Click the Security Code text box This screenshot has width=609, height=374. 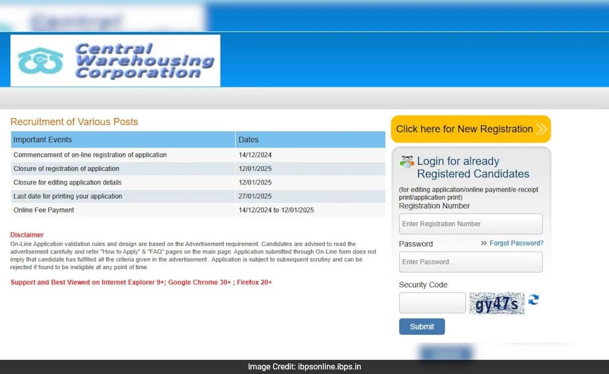point(432,303)
